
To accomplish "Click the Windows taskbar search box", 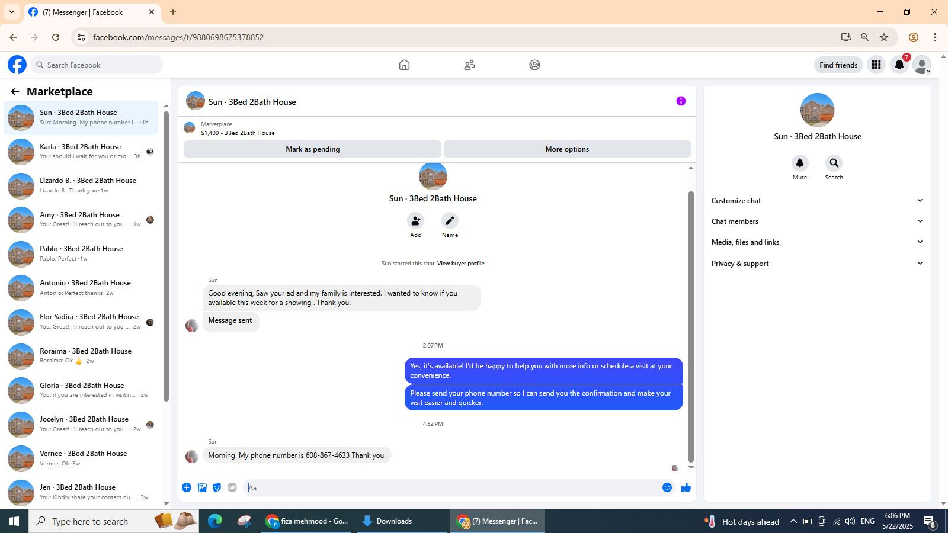I will [114, 521].
